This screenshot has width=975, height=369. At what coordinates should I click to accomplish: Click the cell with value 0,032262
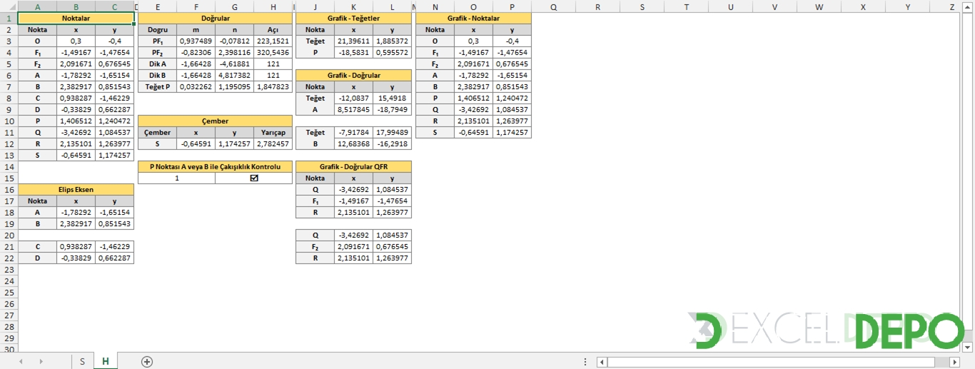pyautogui.click(x=196, y=86)
